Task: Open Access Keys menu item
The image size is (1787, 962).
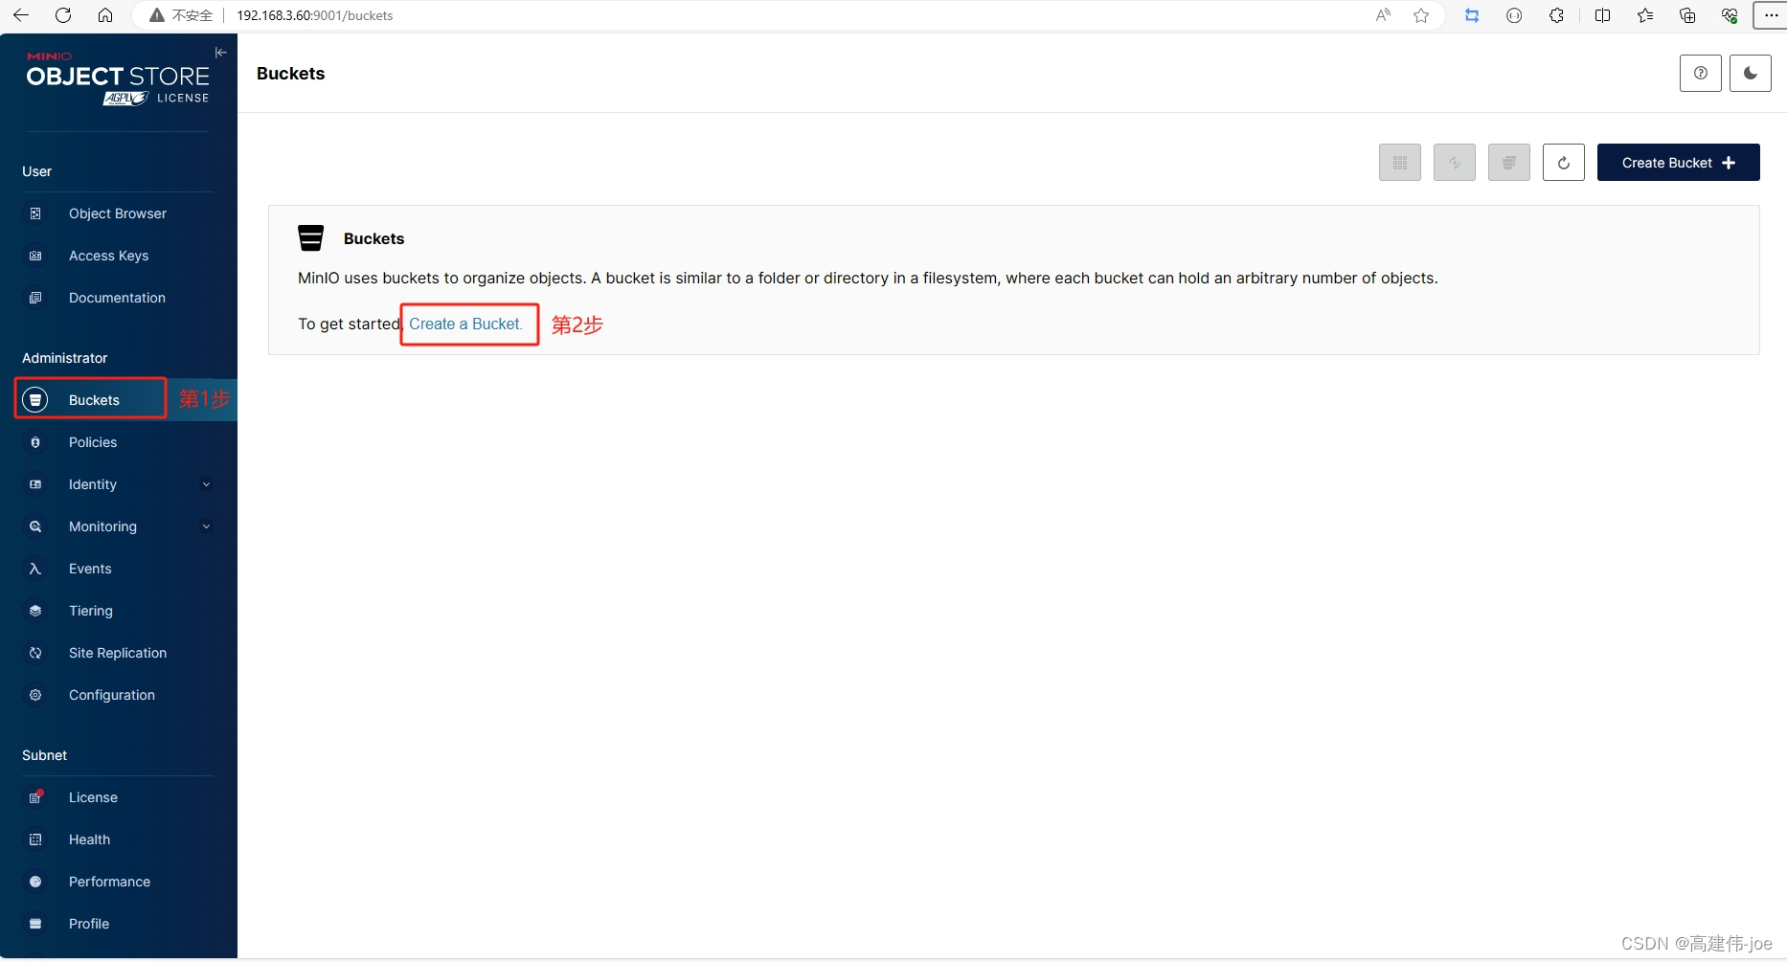Action: tap(118, 256)
